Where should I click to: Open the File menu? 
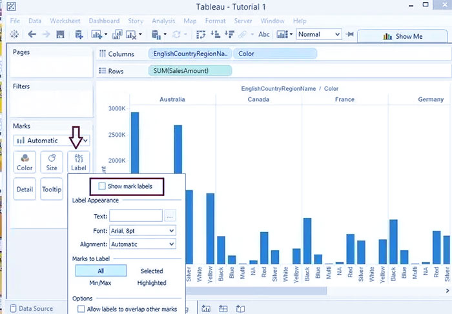(15, 21)
